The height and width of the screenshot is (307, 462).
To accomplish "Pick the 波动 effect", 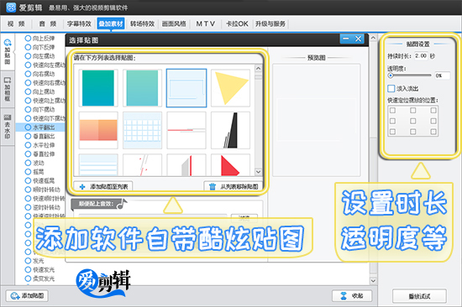I will click(x=34, y=163).
